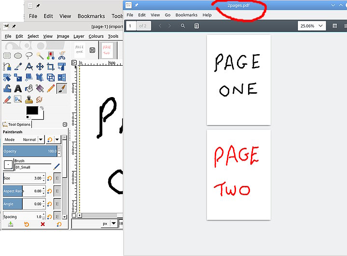Open the Tool Options tab configuration menu

65,125
